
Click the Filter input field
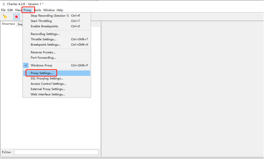click(56, 152)
